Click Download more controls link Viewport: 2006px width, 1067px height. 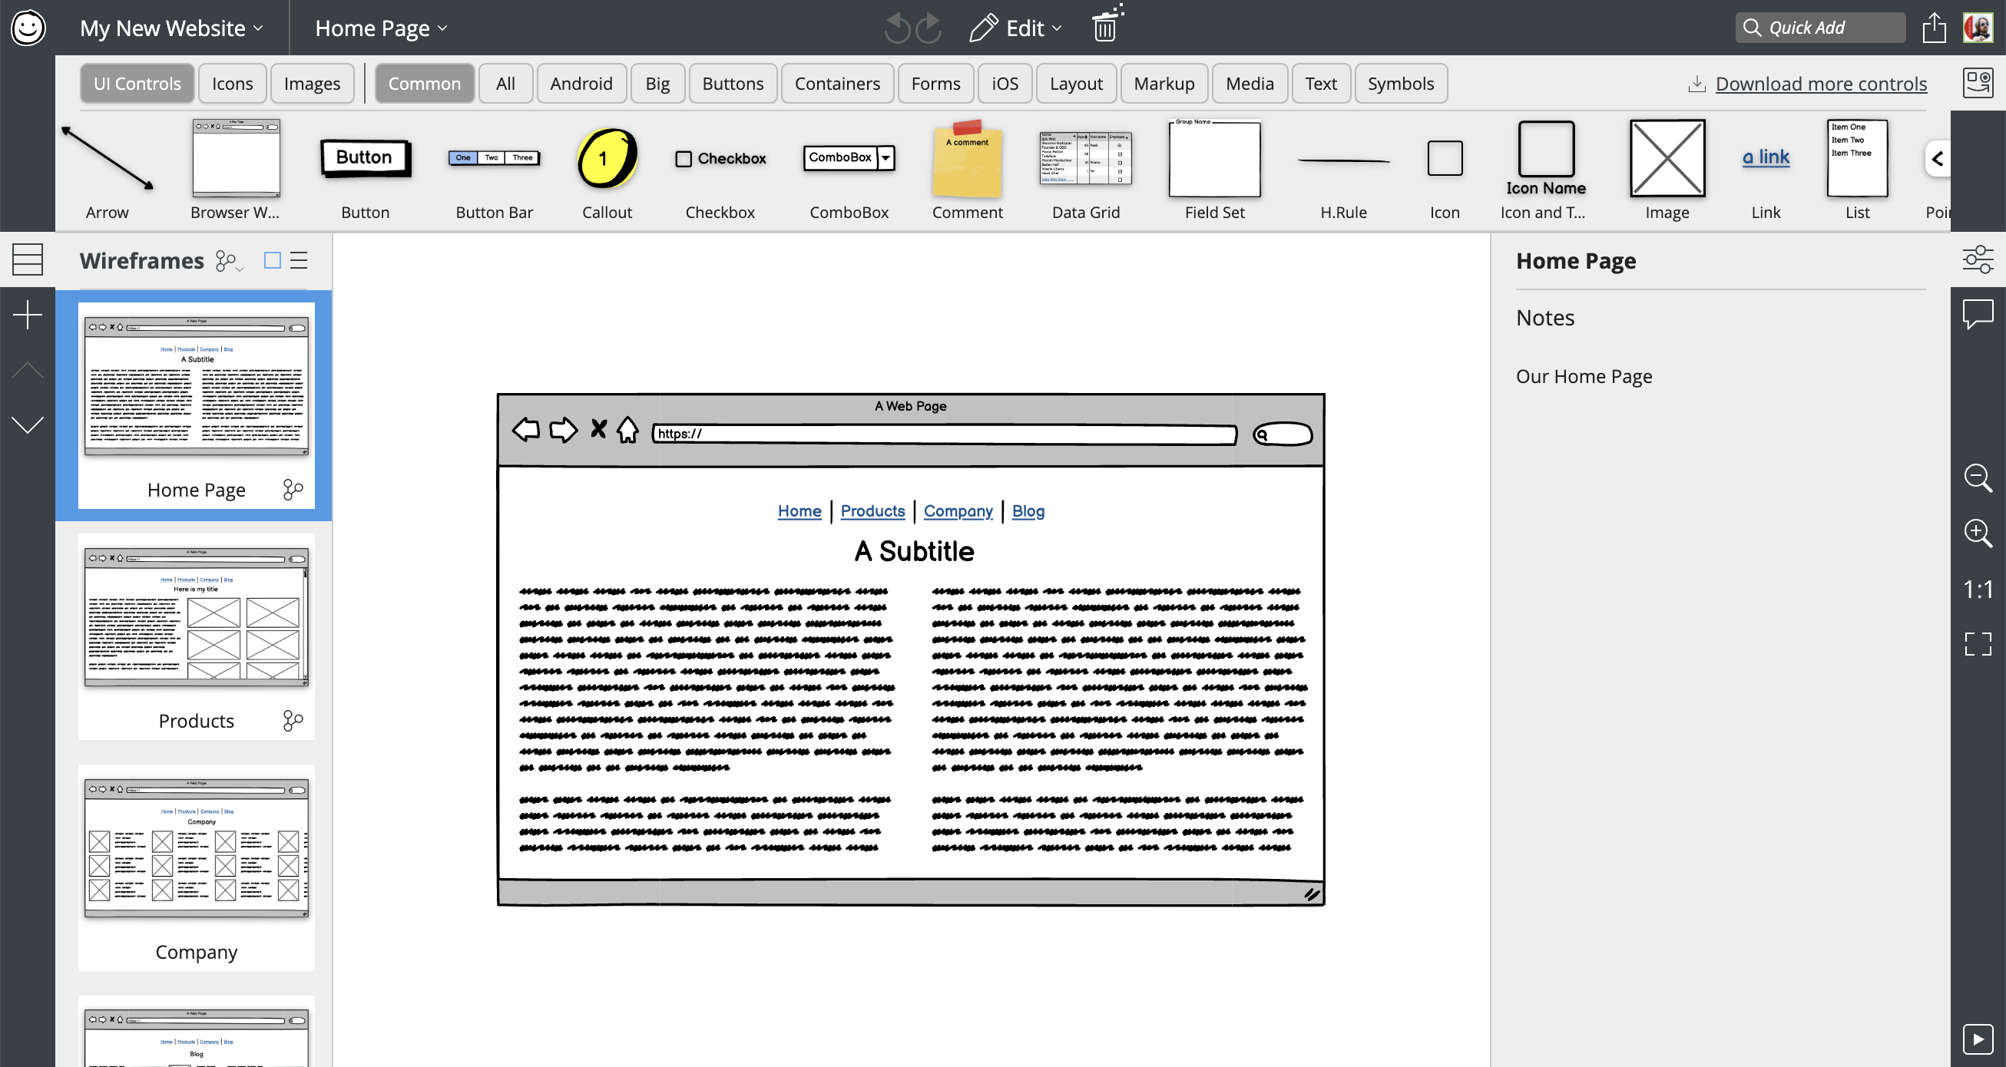click(x=1821, y=83)
